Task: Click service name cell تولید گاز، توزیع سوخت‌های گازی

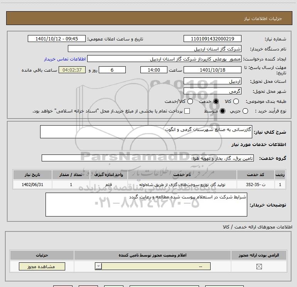Action: [x=182, y=185]
